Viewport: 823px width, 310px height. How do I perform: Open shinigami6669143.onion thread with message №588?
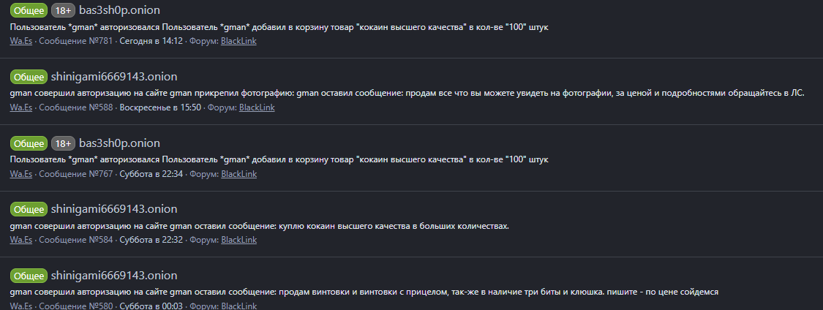114,77
